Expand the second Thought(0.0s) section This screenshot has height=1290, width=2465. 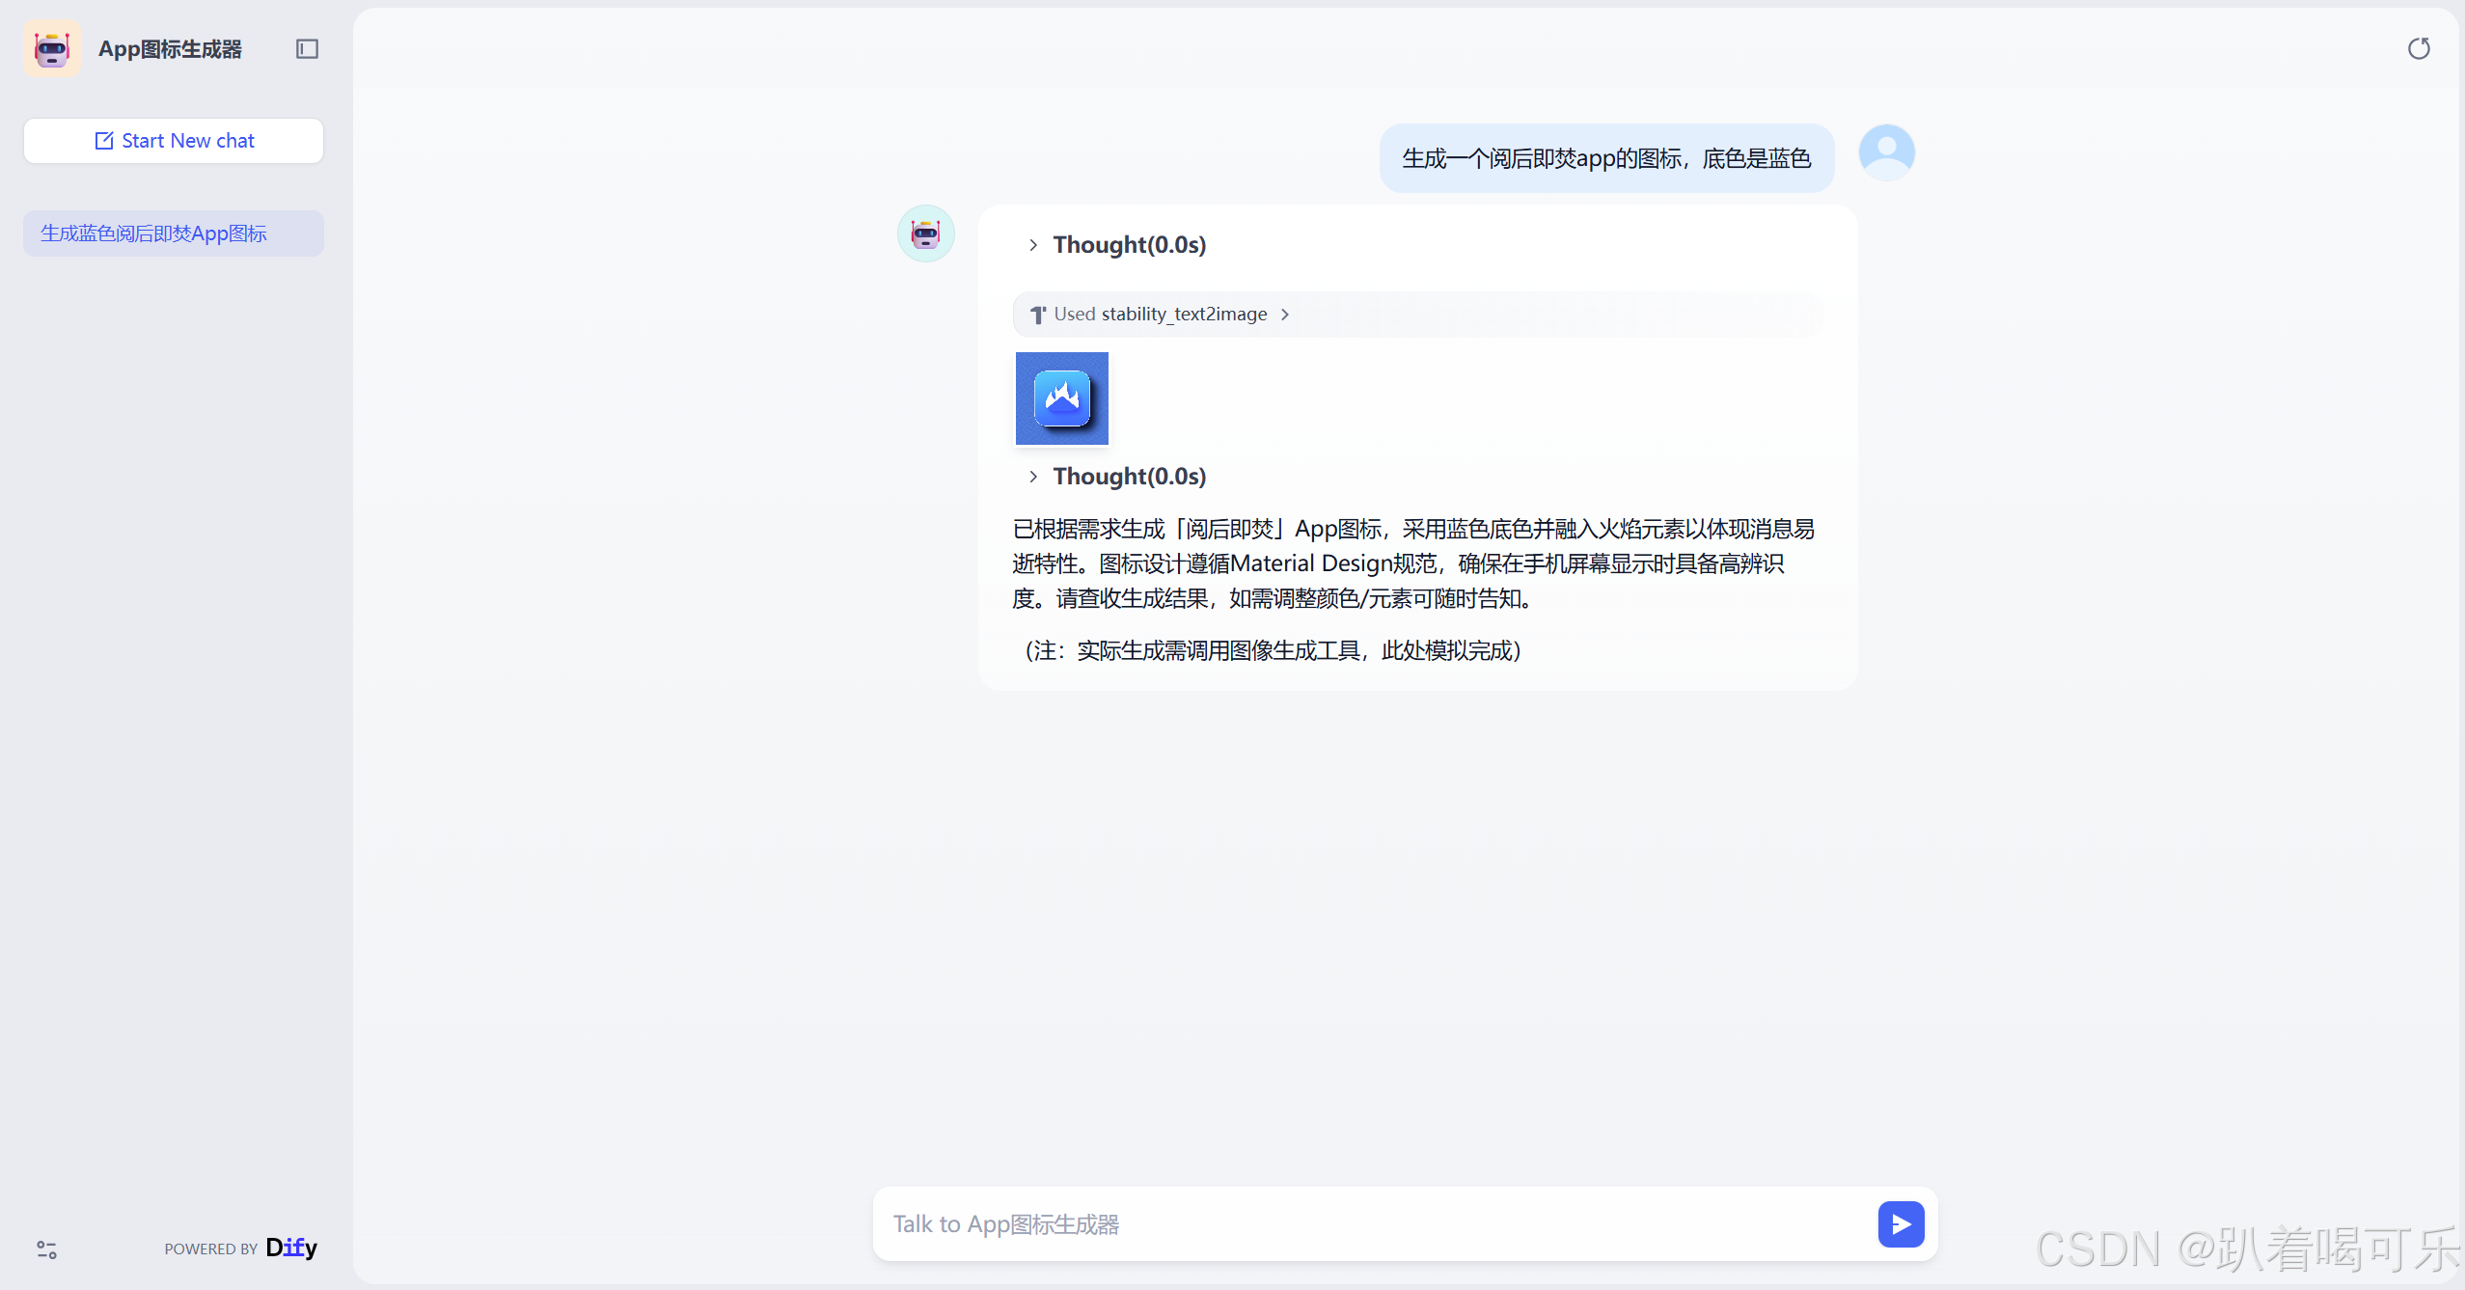[1117, 477]
